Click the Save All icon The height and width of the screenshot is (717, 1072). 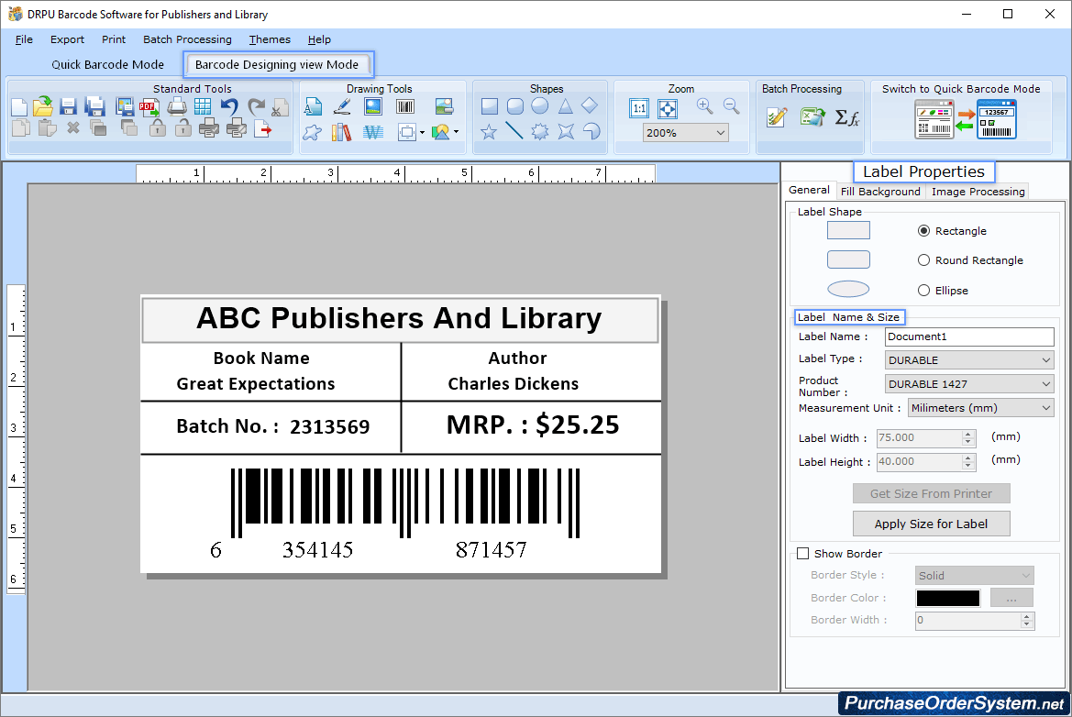[94, 106]
